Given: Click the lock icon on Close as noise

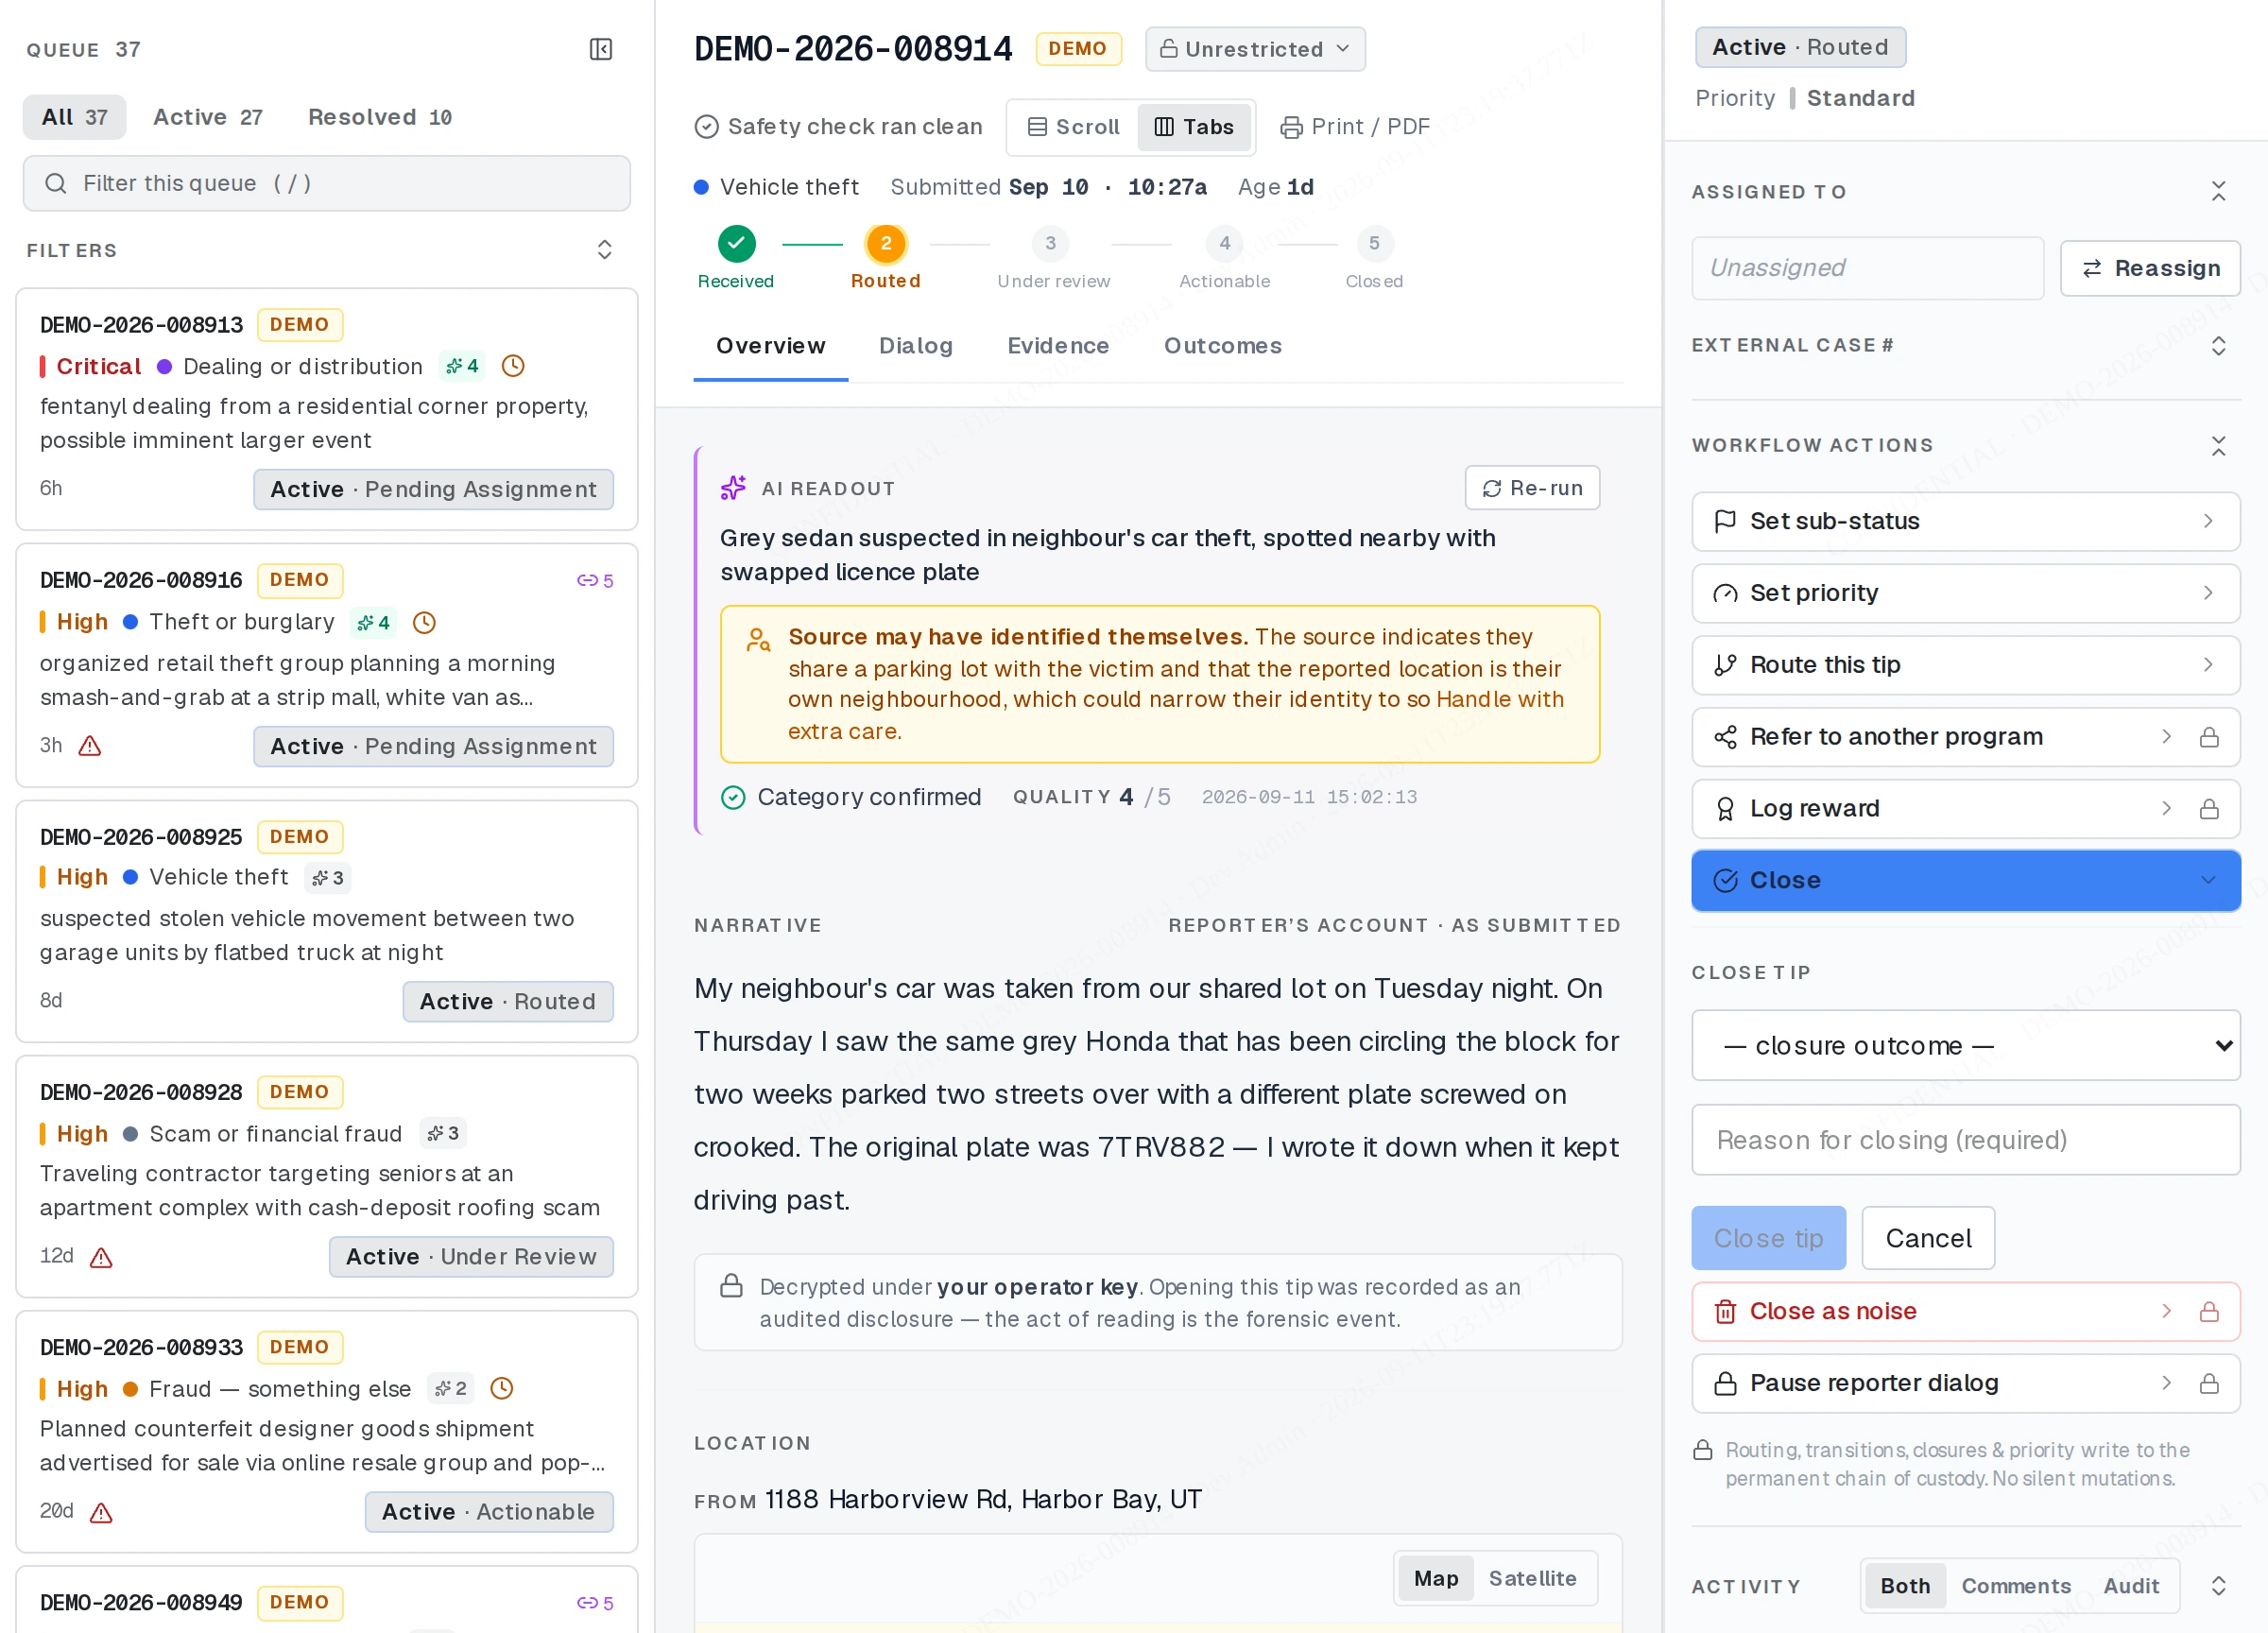Looking at the screenshot, I should [2210, 1311].
